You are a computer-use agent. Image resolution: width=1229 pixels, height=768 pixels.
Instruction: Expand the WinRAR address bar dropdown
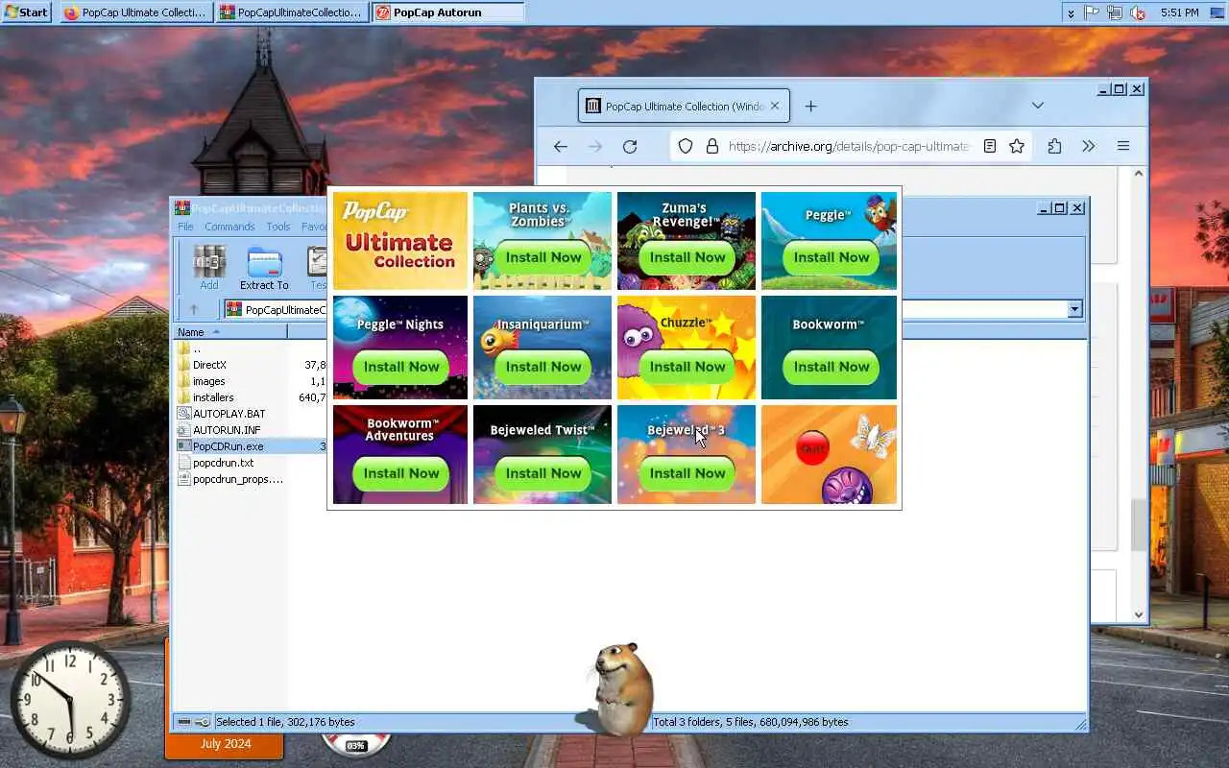tap(1074, 309)
